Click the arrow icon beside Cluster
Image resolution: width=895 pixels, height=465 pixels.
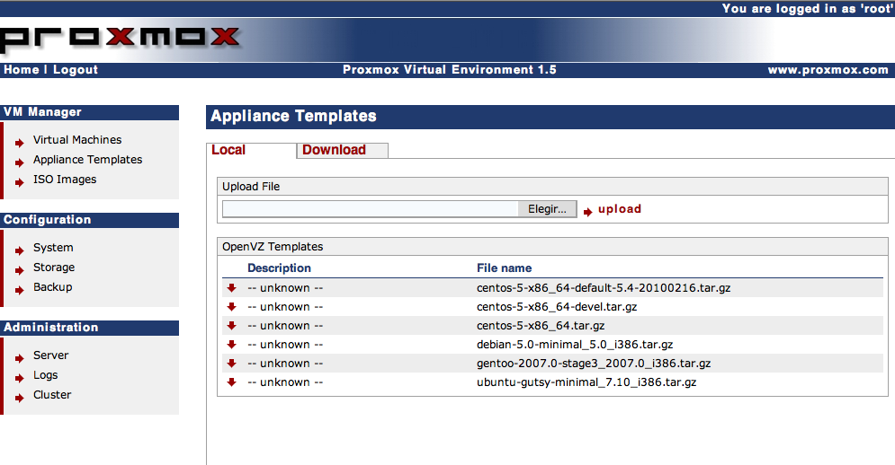20,397
